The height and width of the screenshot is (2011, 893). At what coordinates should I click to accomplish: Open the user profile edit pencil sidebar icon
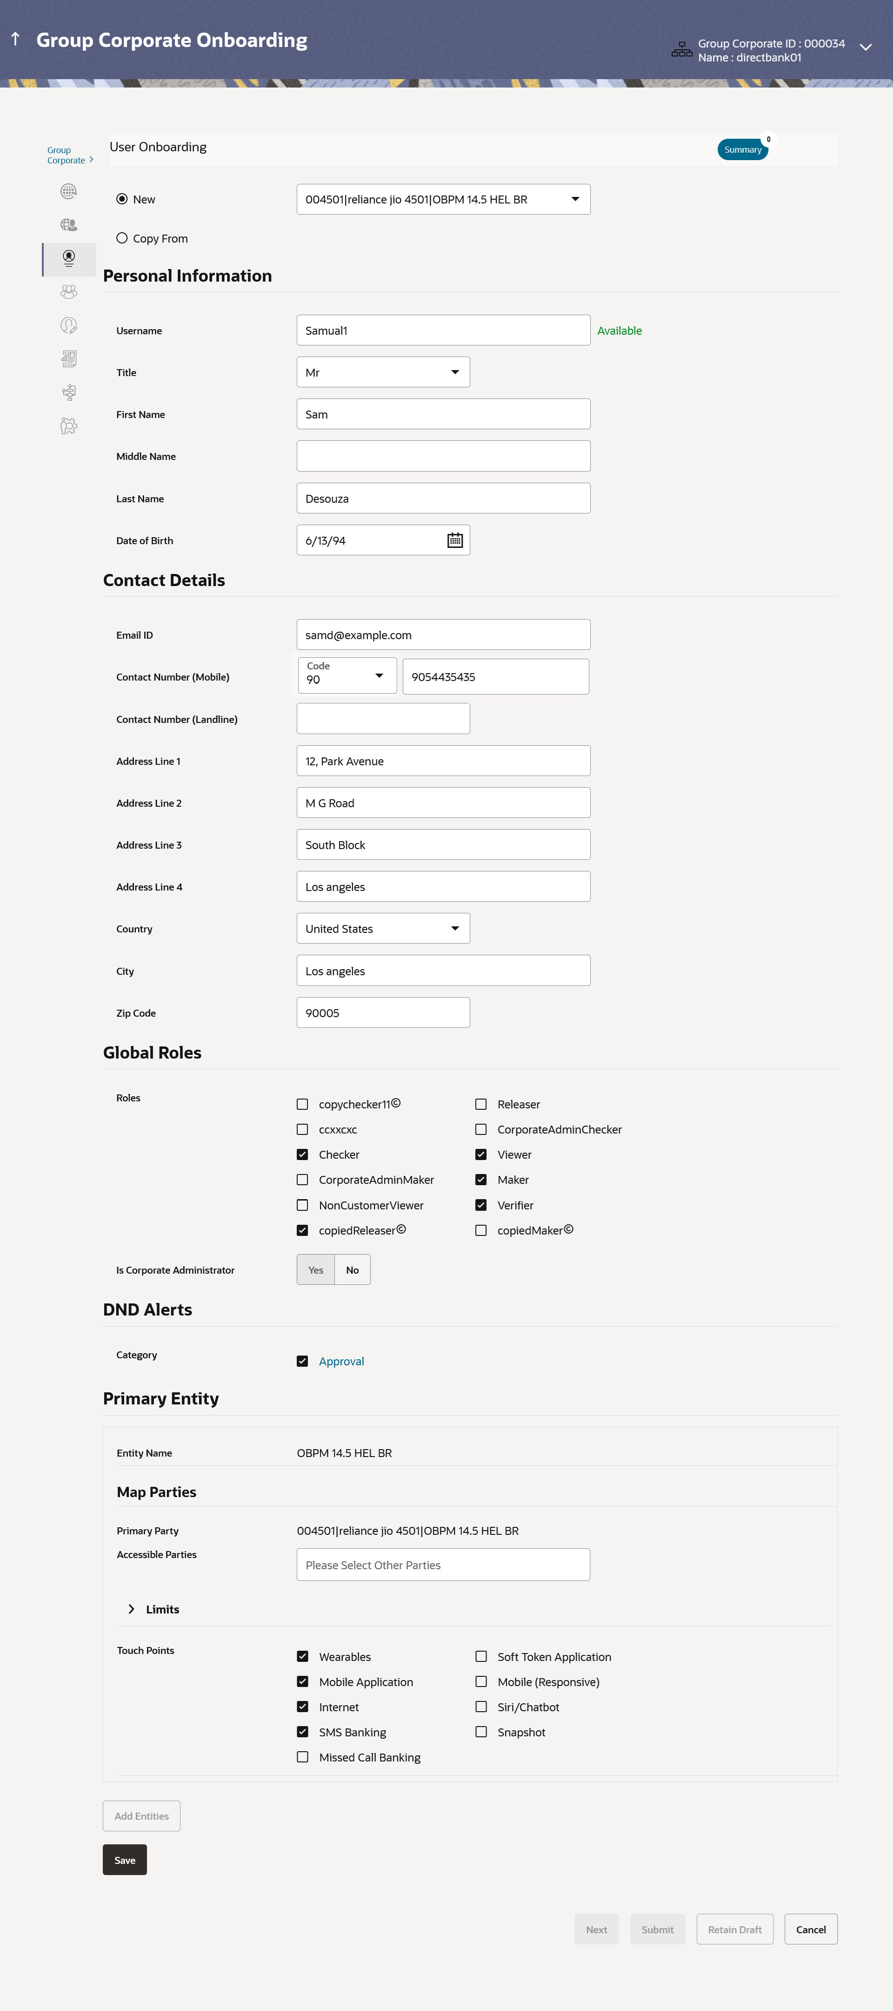(69, 325)
